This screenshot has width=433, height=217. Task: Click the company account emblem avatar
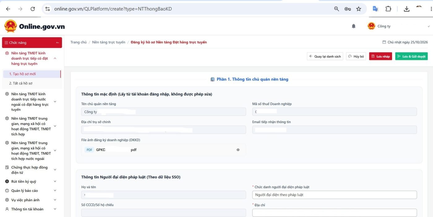click(371, 26)
